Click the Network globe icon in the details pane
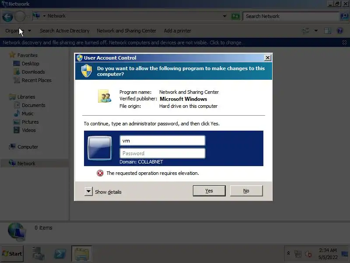The height and width of the screenshot is (263, 350). coord(17,232)
